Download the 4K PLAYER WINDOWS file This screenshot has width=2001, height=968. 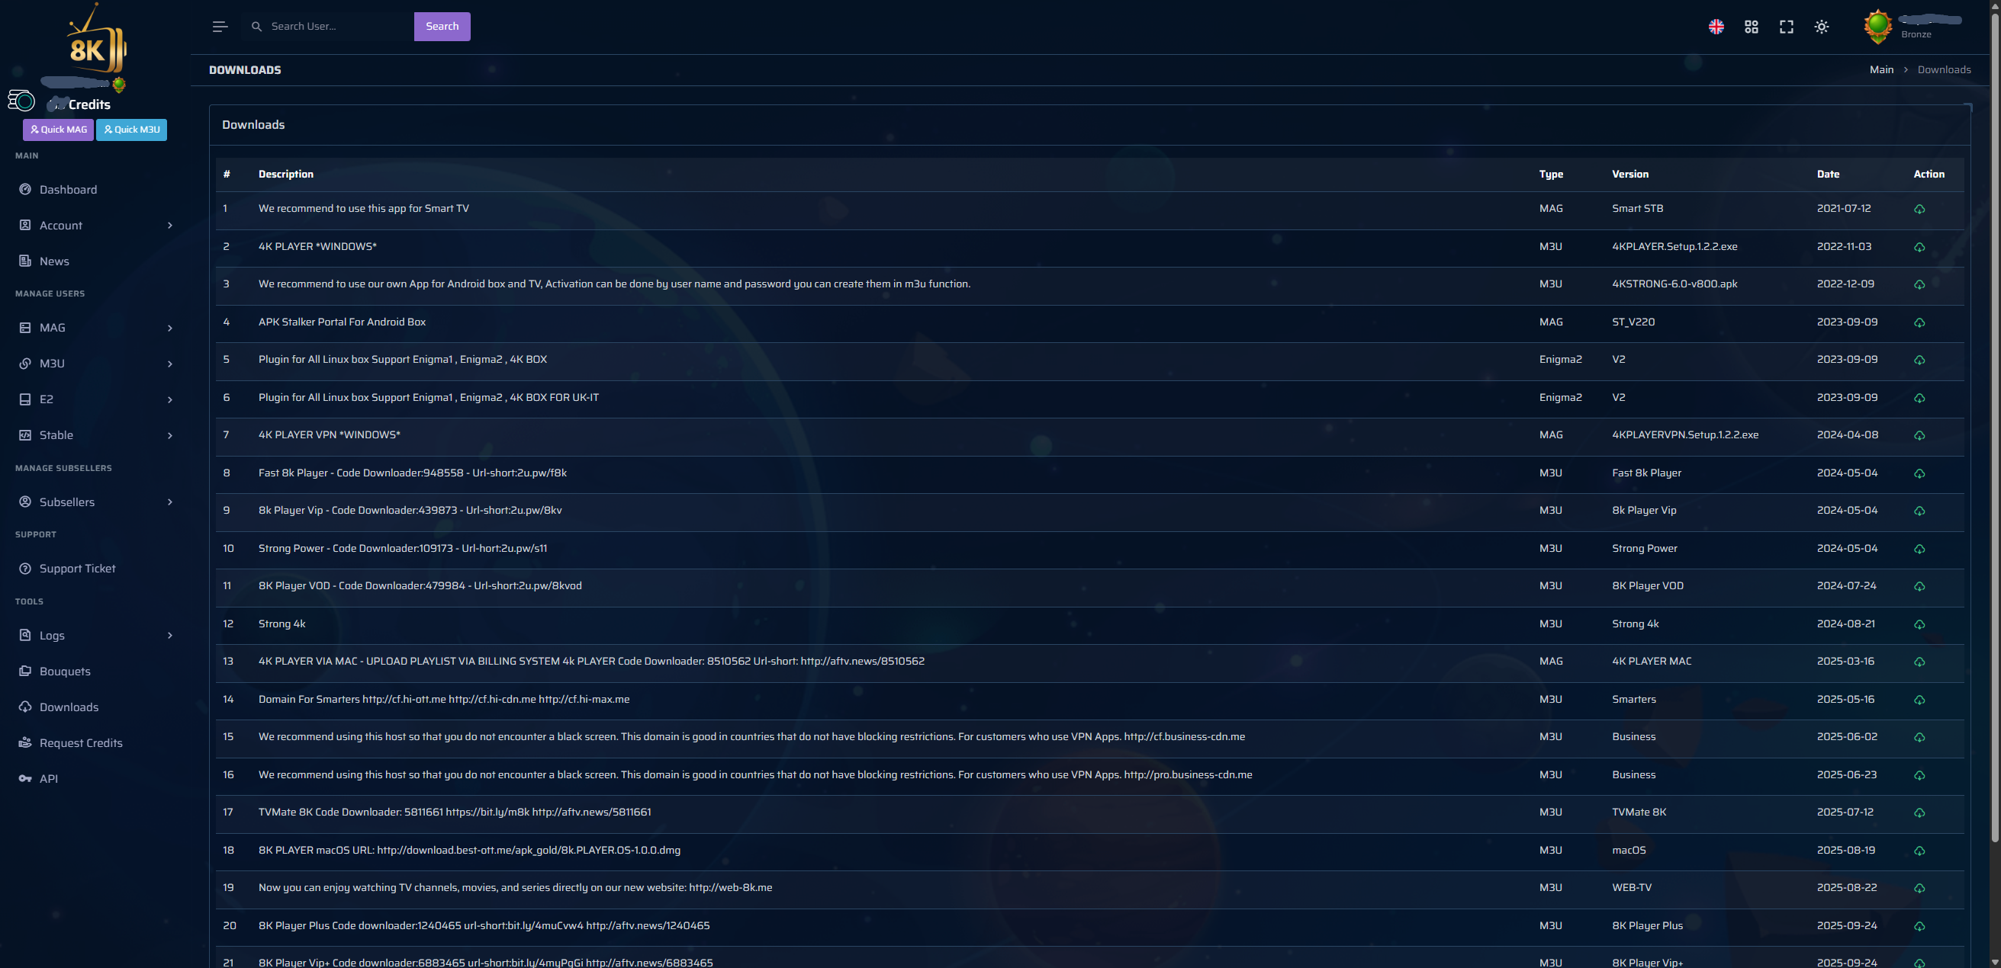click(1919, 247)
